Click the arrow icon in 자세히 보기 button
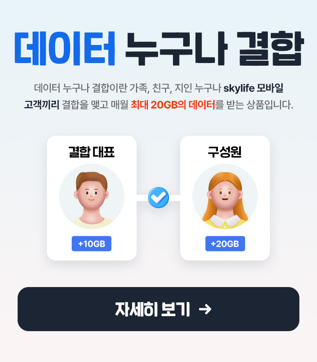Image resolution: width=317 pixels, height=362 pixels. point(205,309)
